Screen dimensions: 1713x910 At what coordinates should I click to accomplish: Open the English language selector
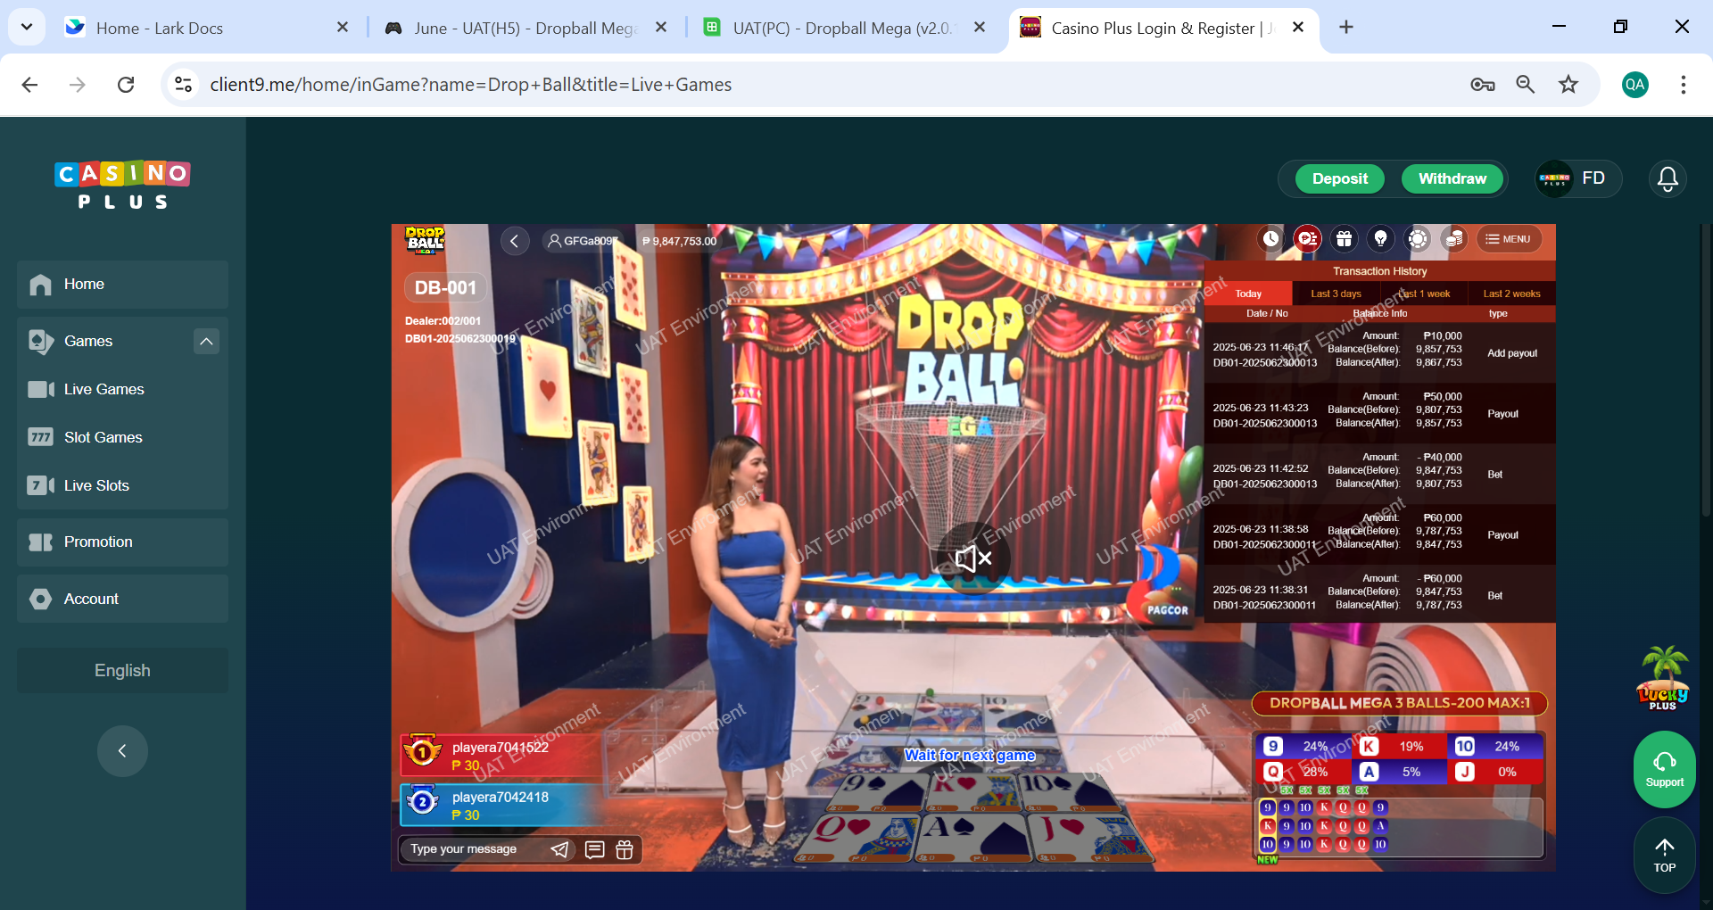[122, 671]
